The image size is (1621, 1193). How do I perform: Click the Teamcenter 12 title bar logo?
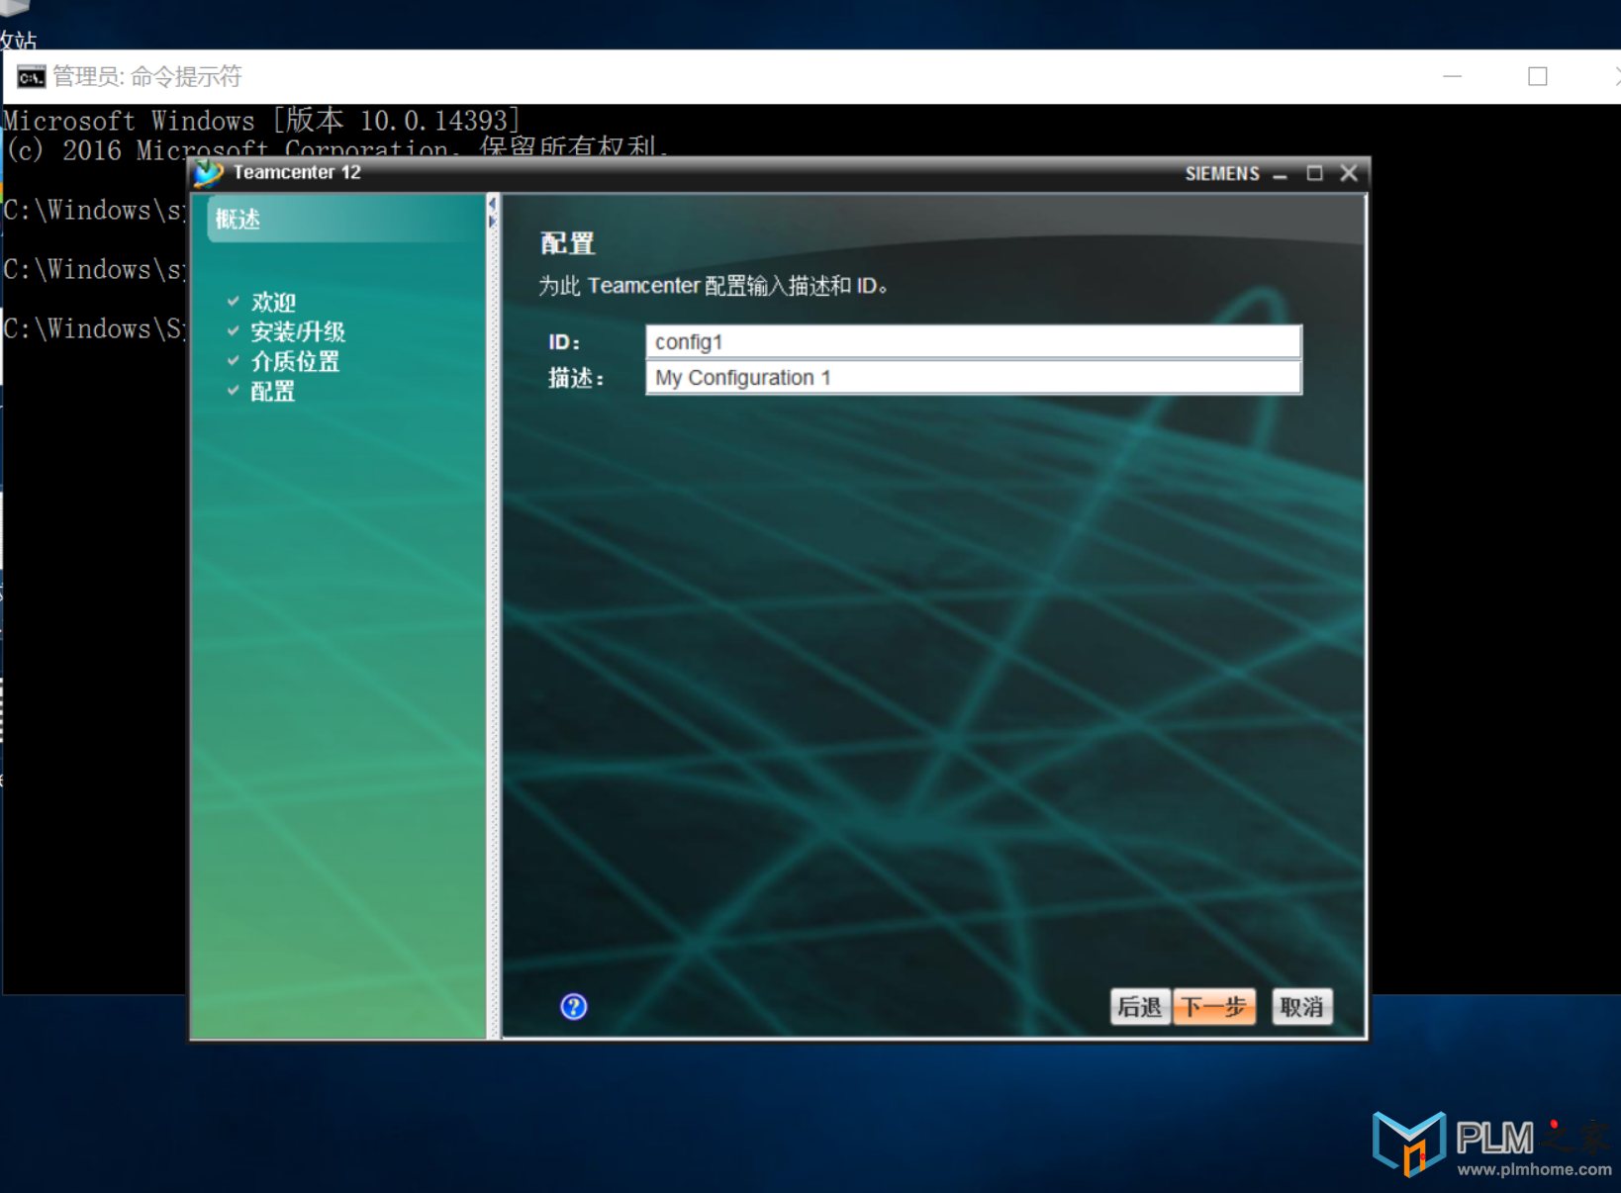pyautogui.click(x=209, y=173)
